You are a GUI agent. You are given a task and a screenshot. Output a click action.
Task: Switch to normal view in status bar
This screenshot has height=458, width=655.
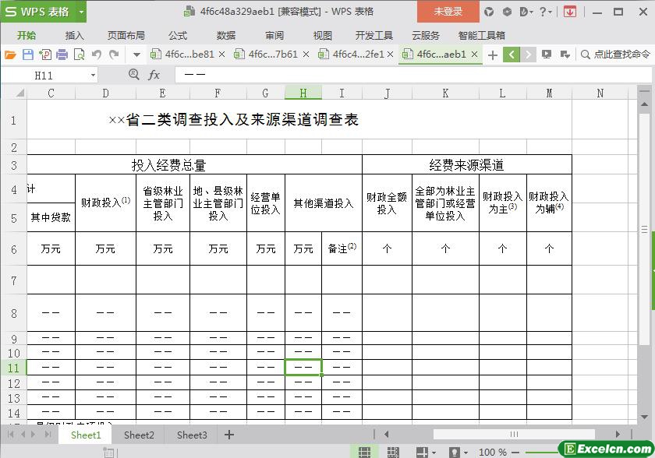pyautogui.click(x=364, y=452)
